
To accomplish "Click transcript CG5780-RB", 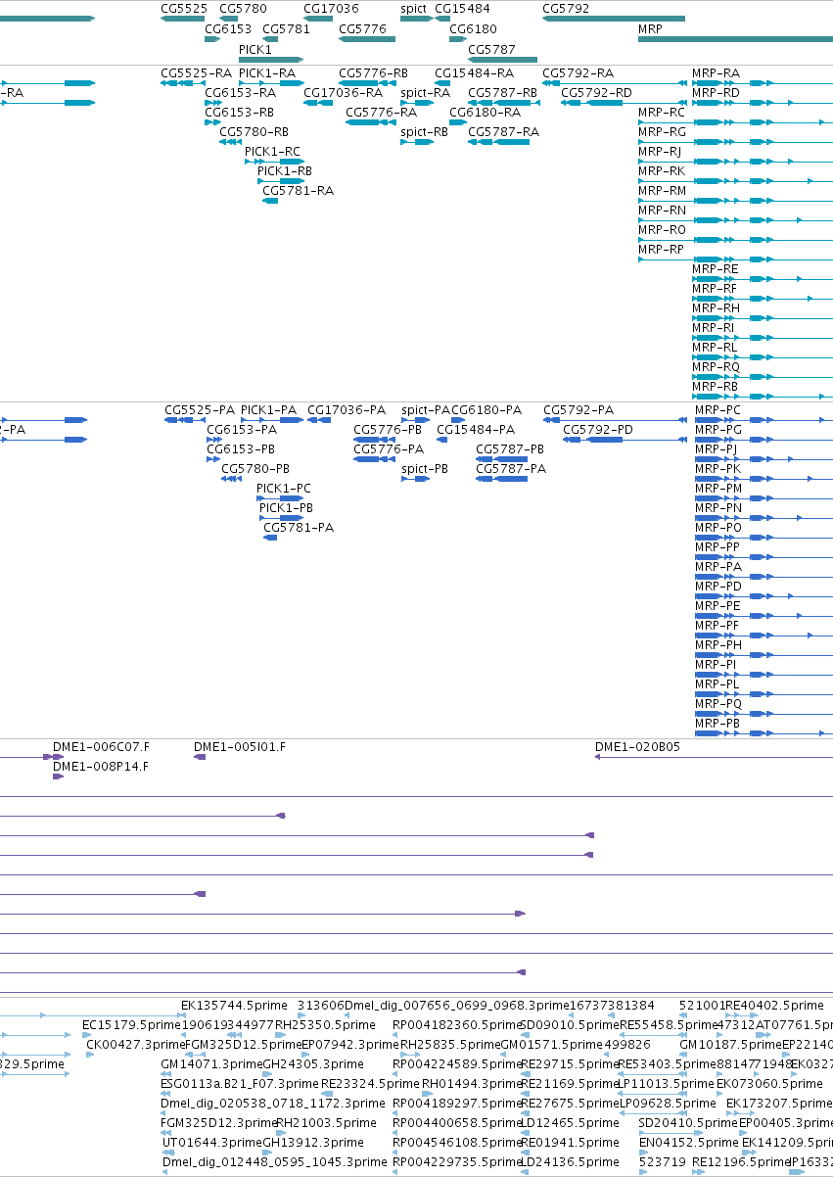I will click(255, 132).
